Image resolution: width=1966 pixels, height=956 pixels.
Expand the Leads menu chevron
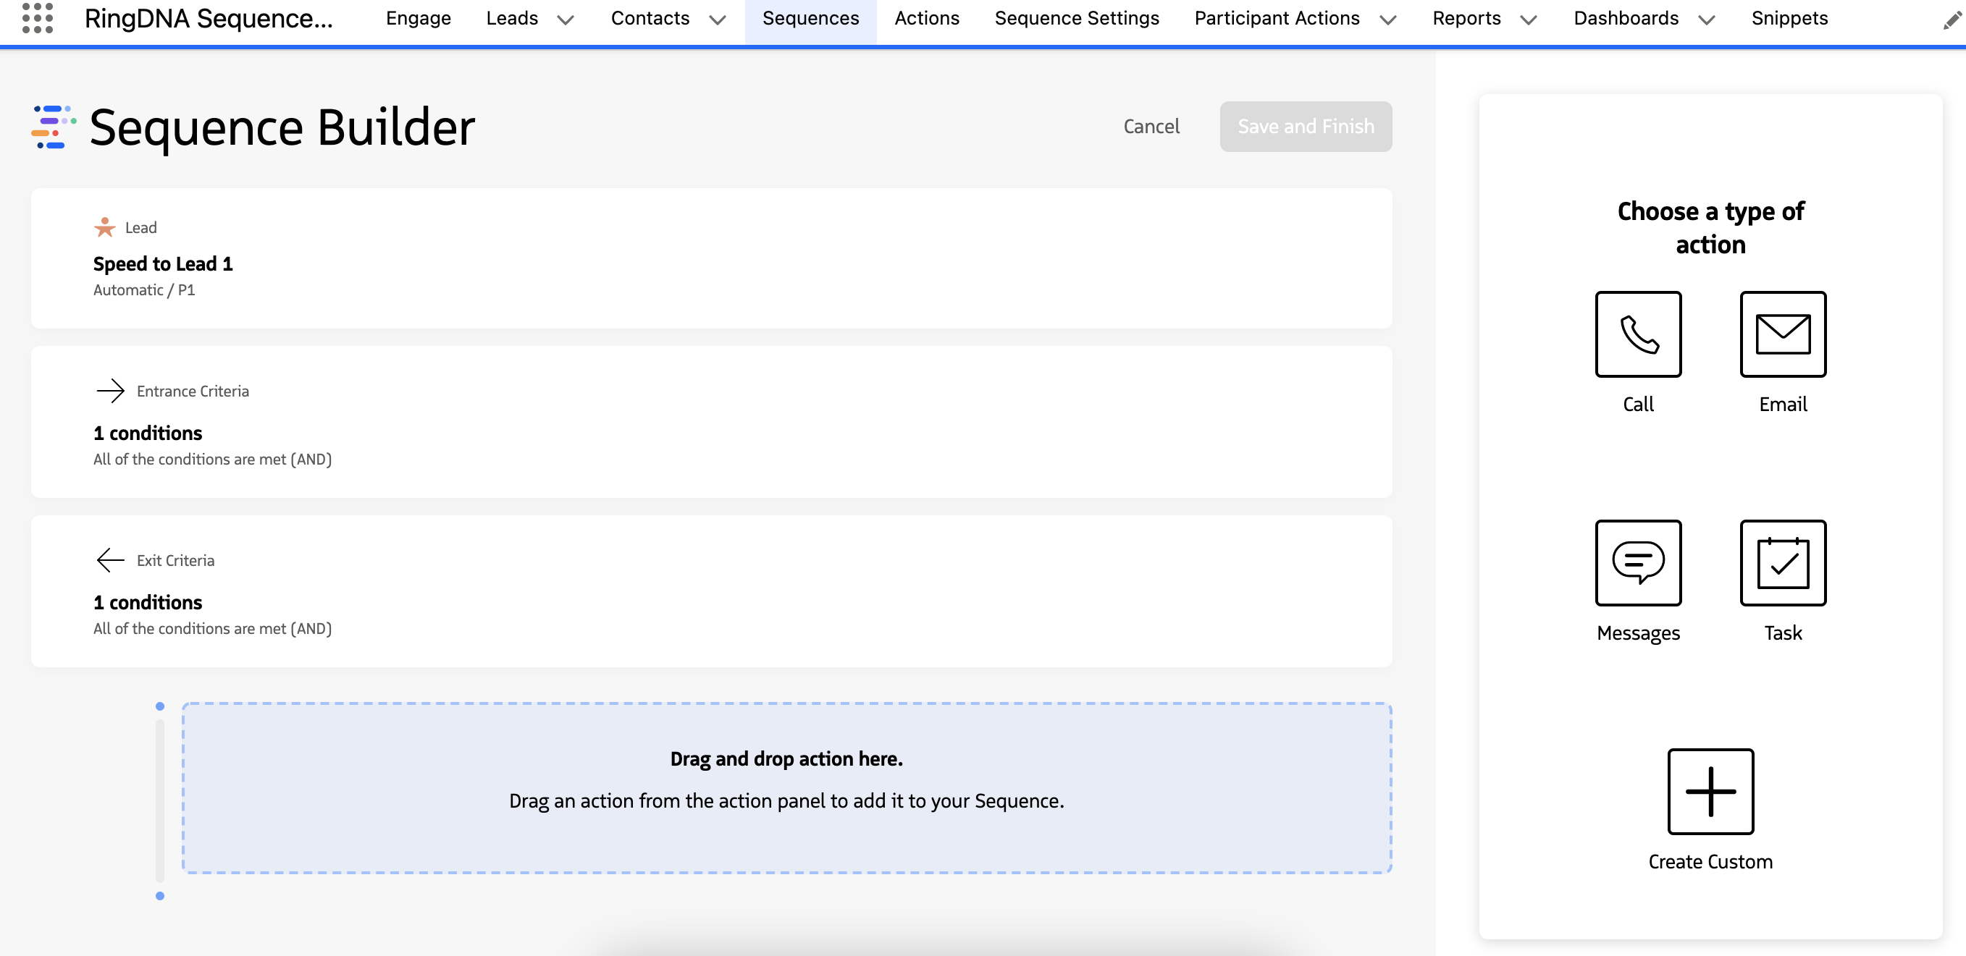click(565, 20)
